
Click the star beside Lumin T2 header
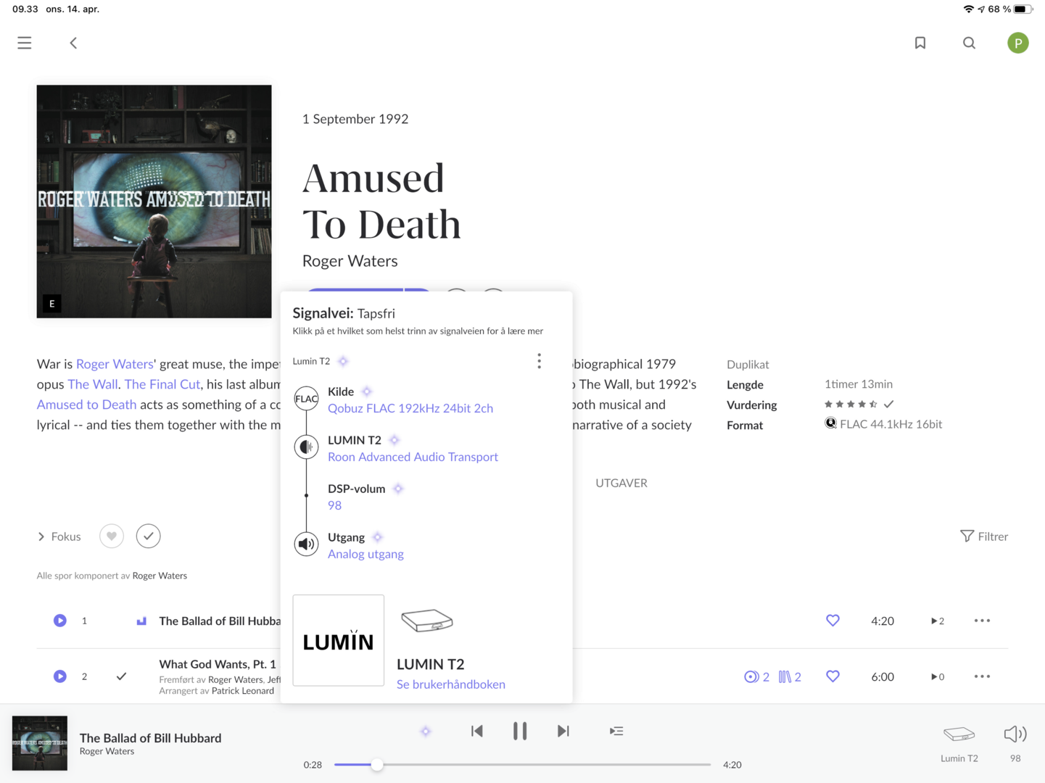coord(343,361)
